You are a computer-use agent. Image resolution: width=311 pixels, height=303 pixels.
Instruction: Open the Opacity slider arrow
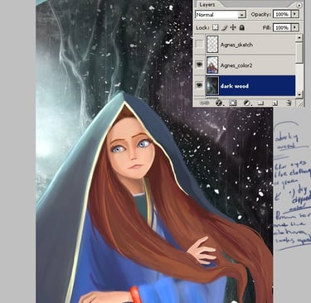click(295, 14)
